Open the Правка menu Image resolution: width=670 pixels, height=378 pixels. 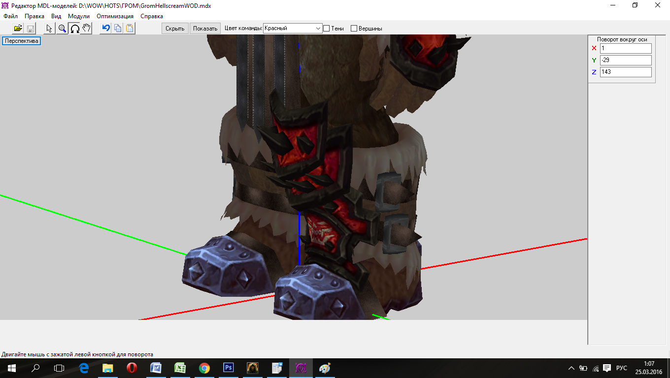tap(34, 16)
